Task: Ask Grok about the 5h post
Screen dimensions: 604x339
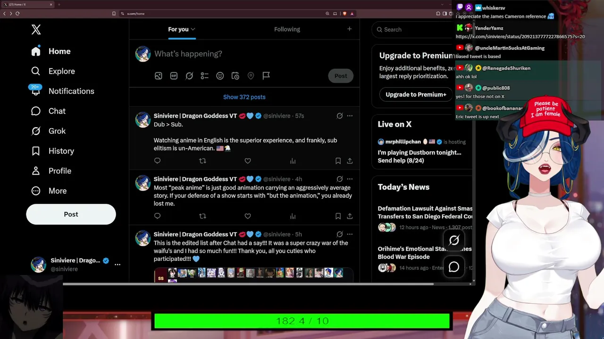Action: pyautogui.click(x=339, y=234)
